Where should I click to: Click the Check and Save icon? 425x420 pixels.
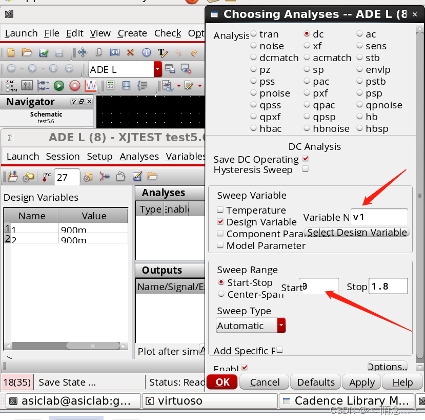44,52
